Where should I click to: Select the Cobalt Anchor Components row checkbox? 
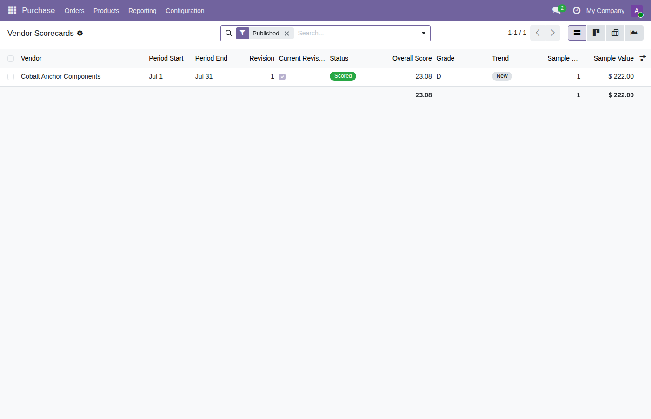tap(11, 77)
